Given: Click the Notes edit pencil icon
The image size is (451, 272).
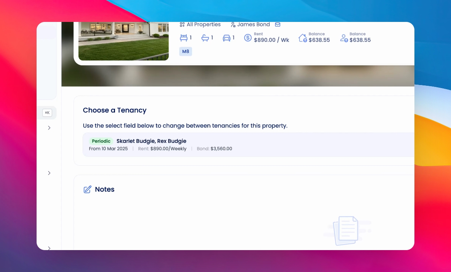Looking at the screenshot, I should (87, 189).
